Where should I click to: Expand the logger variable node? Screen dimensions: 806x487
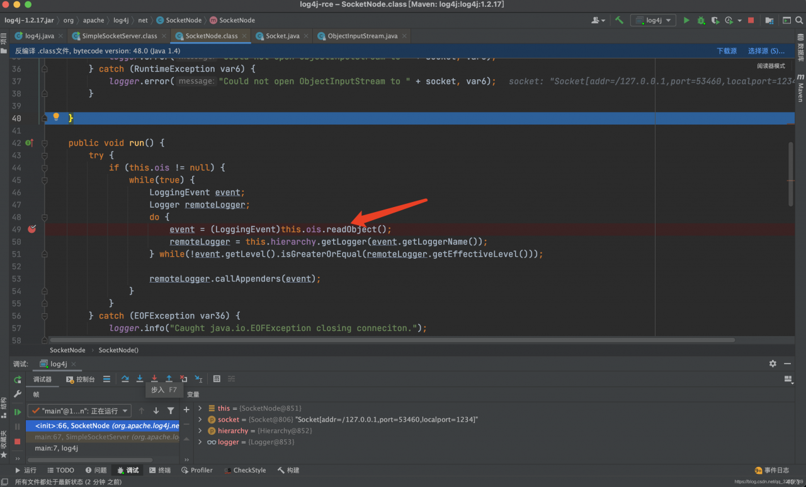(200, 442)
